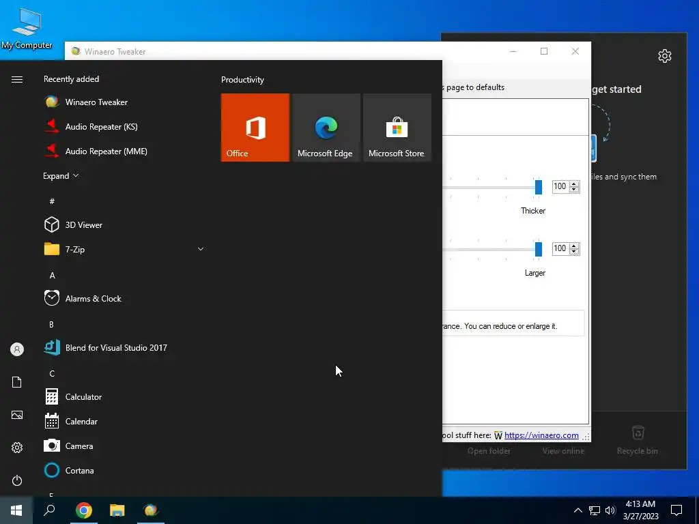Increase the Thicker value stepper up
Image resolution: width=699 pixels, height=524 pixels.
pyautogui.click(x=574, y=184)
